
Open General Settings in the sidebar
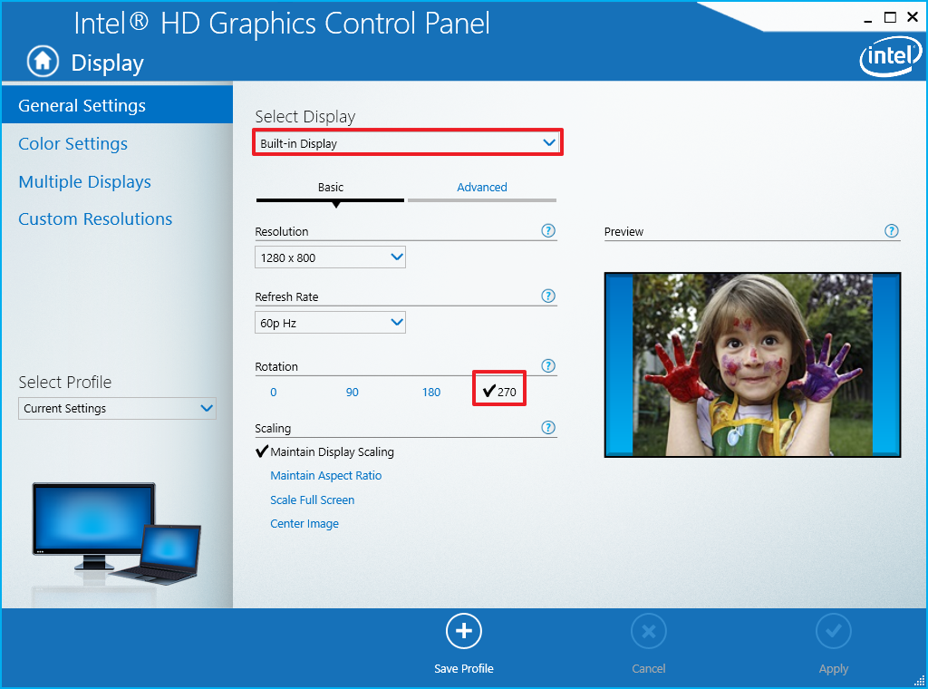coord(117,105)
